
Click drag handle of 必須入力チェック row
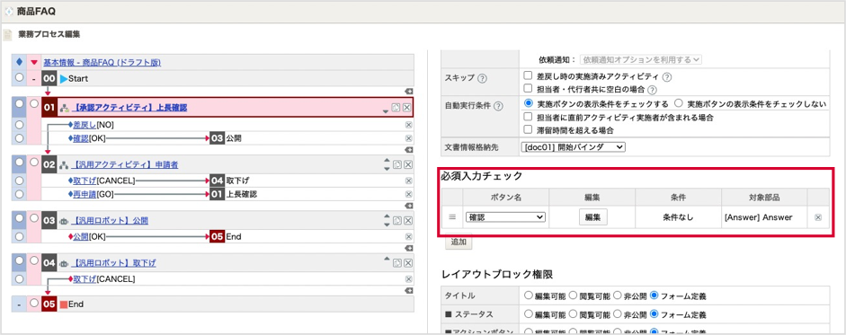(452, 217)
